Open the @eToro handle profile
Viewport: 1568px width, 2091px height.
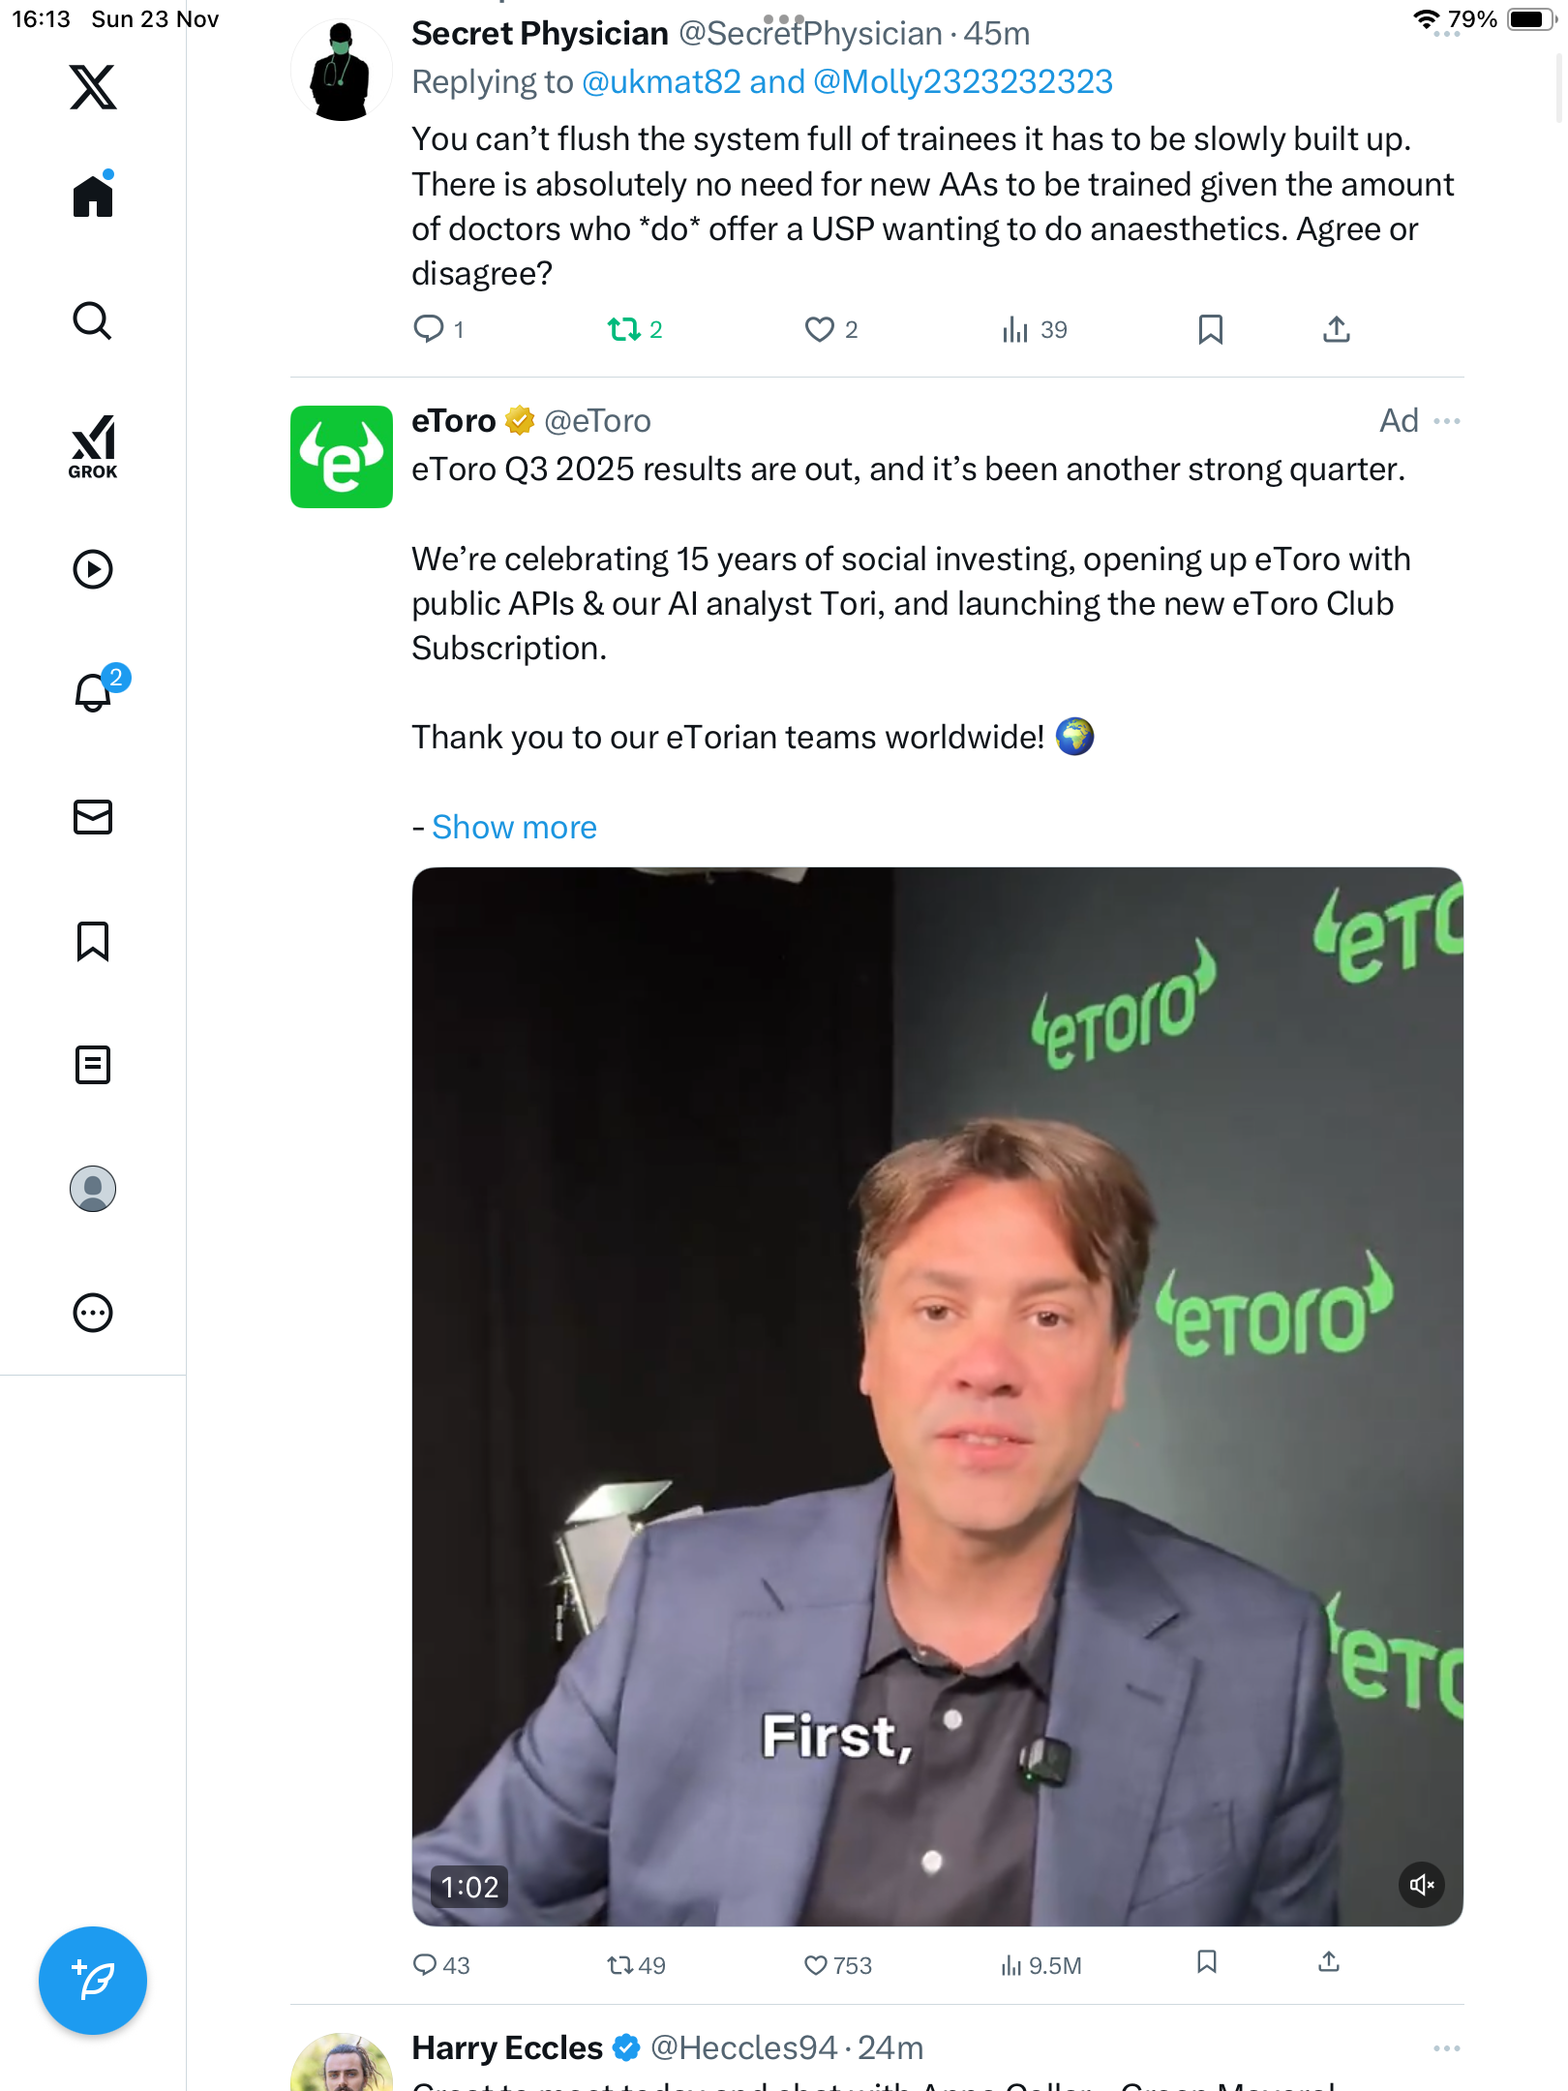597,421
